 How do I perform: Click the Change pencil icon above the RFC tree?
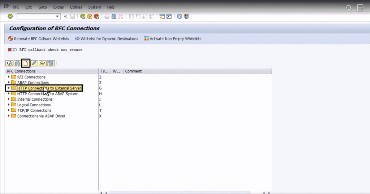(34, 63)
